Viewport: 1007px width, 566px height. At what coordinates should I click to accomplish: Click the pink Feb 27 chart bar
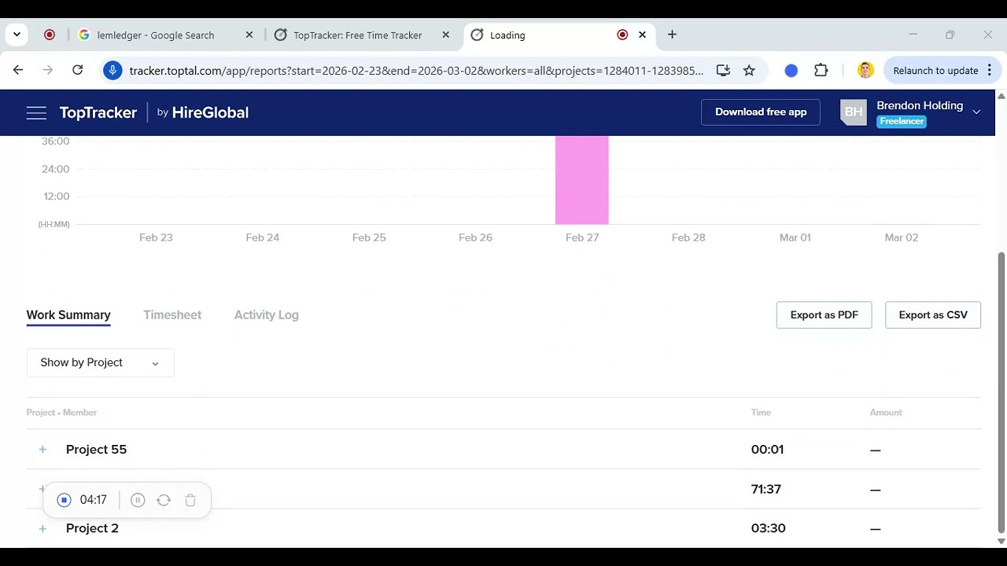click(582, 180)
